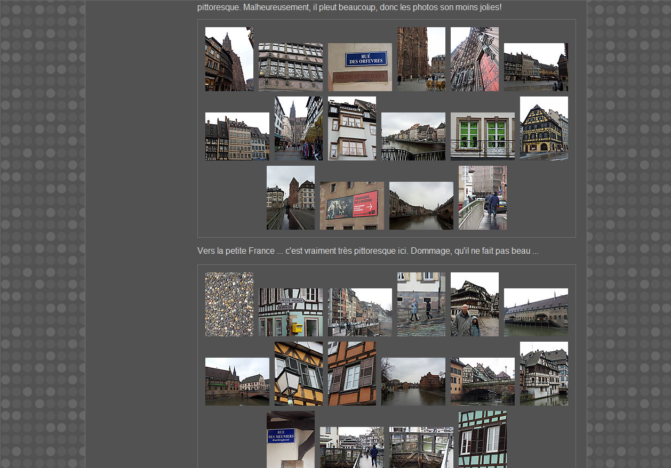Viewport: 671px width, 468px height.
Task: Open the mint green timbered facade photo
Action: click(x=482, y=439)
